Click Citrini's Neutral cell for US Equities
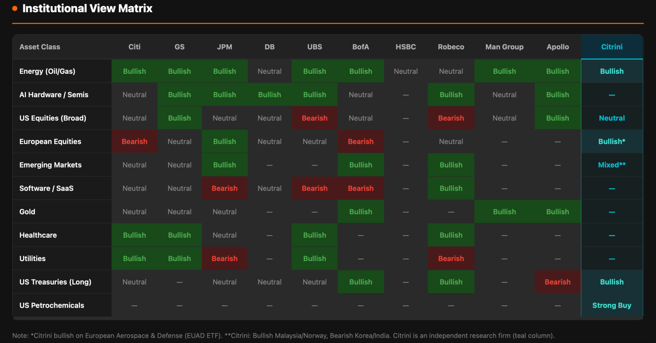 [612, 118]
